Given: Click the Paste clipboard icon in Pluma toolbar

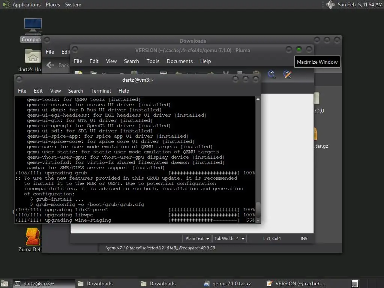Looking at the screenshot, I should 256,72.
